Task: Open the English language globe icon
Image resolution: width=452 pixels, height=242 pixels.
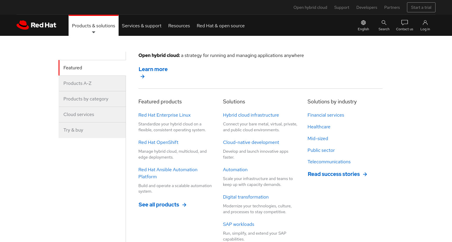Action: 363,23
